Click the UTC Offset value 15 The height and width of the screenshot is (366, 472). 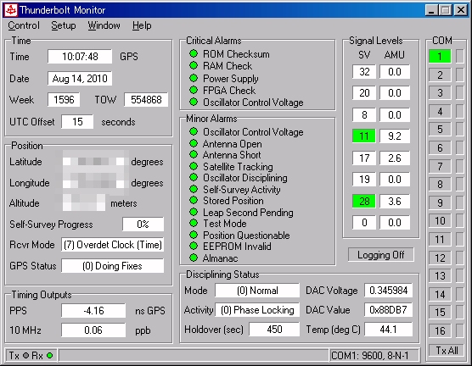point(77,122)
